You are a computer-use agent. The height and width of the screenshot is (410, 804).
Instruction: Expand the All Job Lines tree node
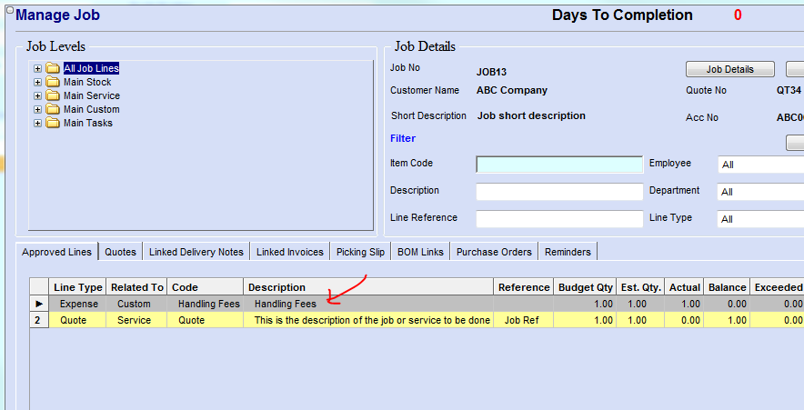coord(37,68)
